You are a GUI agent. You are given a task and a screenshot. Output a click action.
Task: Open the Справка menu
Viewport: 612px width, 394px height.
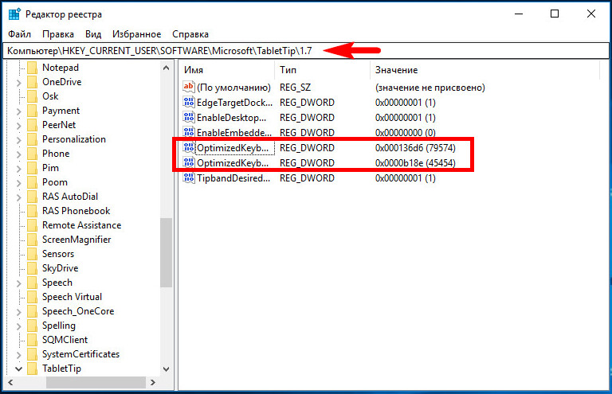point(190,34)
